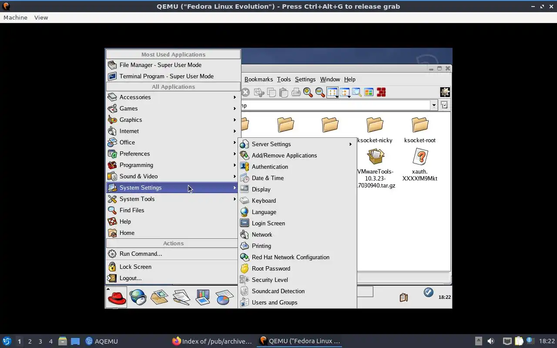Click the KDE gear animation icon
Viewport: 557px width, 348px height.
click(x=445, y=92)
